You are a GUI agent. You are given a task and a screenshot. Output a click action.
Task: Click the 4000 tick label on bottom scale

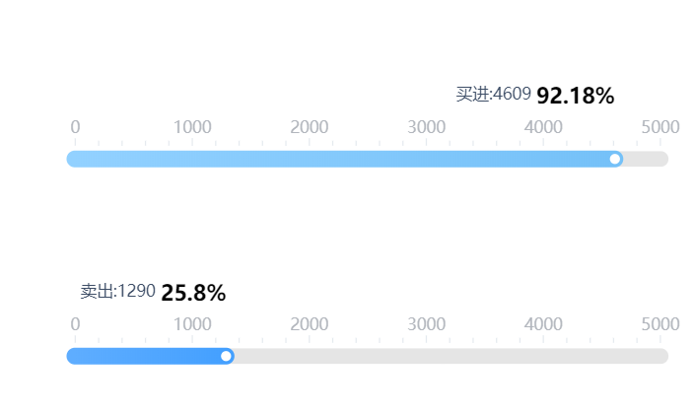click(543, 324)
